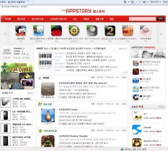
Task: Open the Caxixi user review headline
Action: click(x=68, y=109)
